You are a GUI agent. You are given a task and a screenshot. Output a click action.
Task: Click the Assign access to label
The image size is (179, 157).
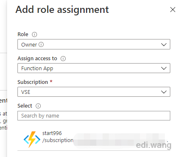(x=37, y=59)
